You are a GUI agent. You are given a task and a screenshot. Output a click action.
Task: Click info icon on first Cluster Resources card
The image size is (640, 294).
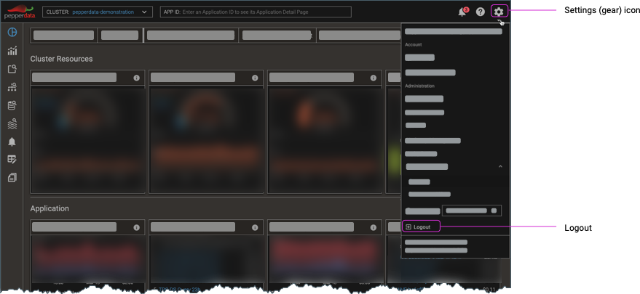136,78
